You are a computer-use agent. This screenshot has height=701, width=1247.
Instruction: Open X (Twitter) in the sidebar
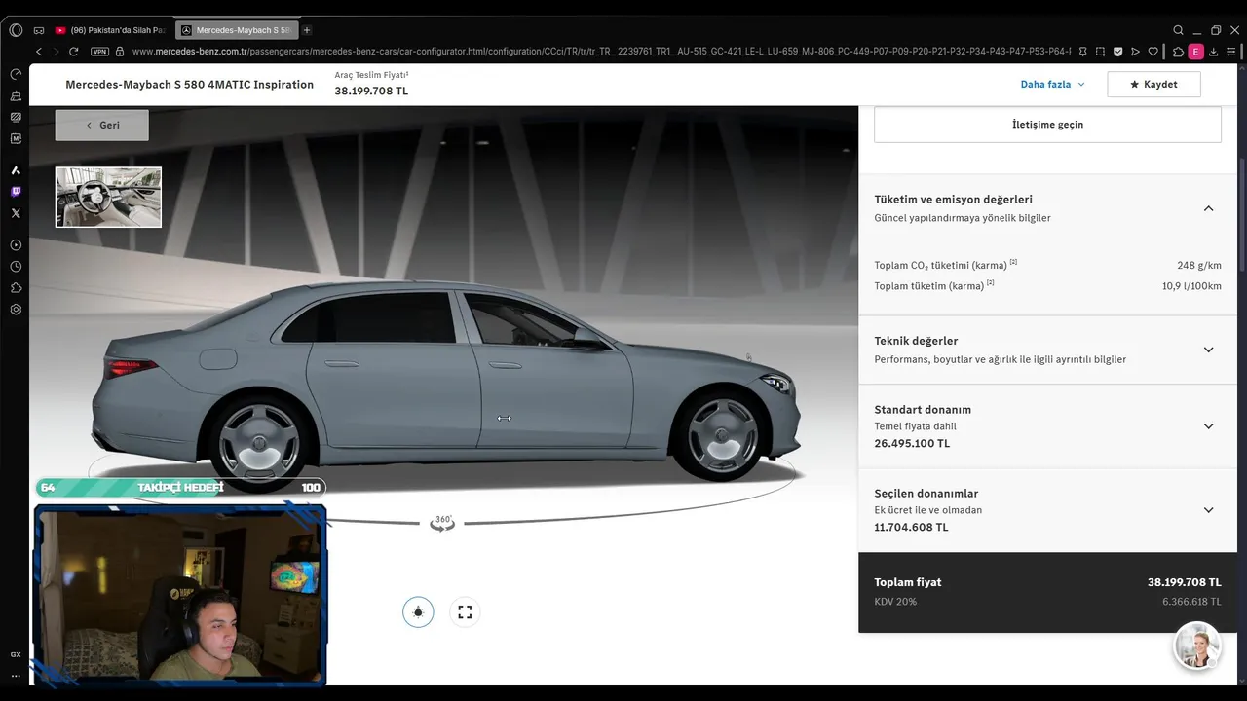pos(16,213)
